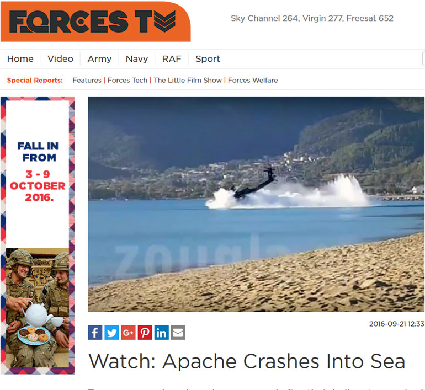Open the Fall In October 2016 banner

coord(38,236)
